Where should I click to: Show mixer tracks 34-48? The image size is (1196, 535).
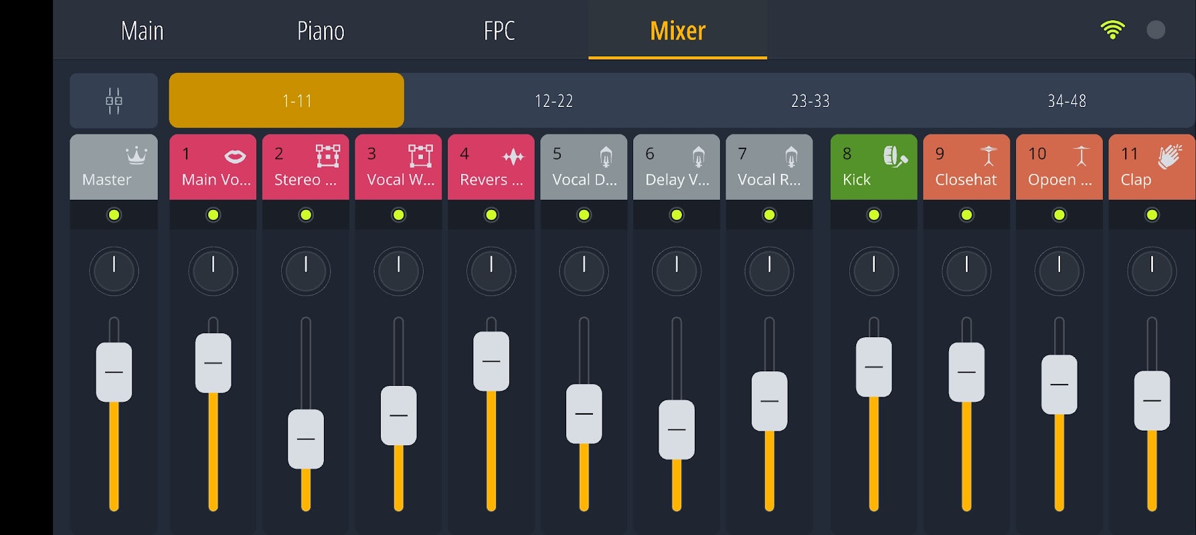pos(1067,101)
